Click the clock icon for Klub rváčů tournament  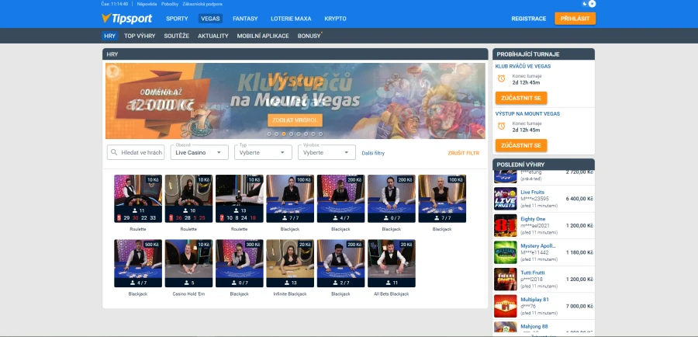pyautogui.click(x=501, y=78)
